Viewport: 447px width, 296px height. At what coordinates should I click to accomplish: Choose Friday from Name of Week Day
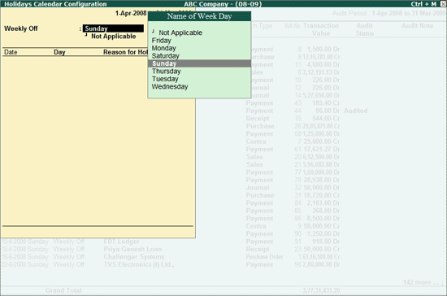[162, 41]
